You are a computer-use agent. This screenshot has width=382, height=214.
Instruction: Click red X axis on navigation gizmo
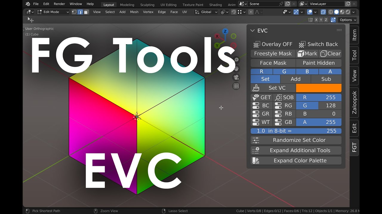point(217,36)
